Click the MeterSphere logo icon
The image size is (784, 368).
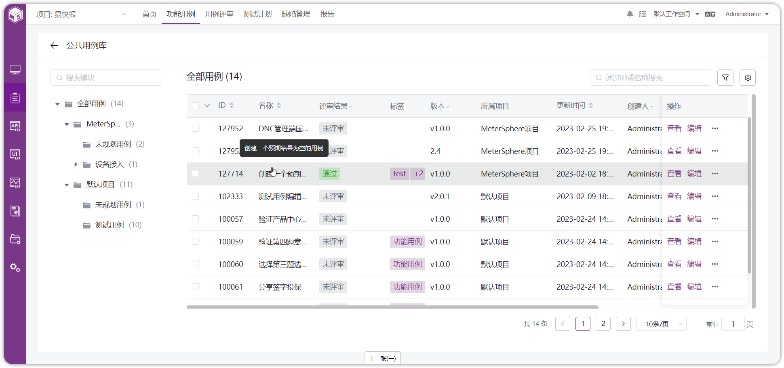15,15
